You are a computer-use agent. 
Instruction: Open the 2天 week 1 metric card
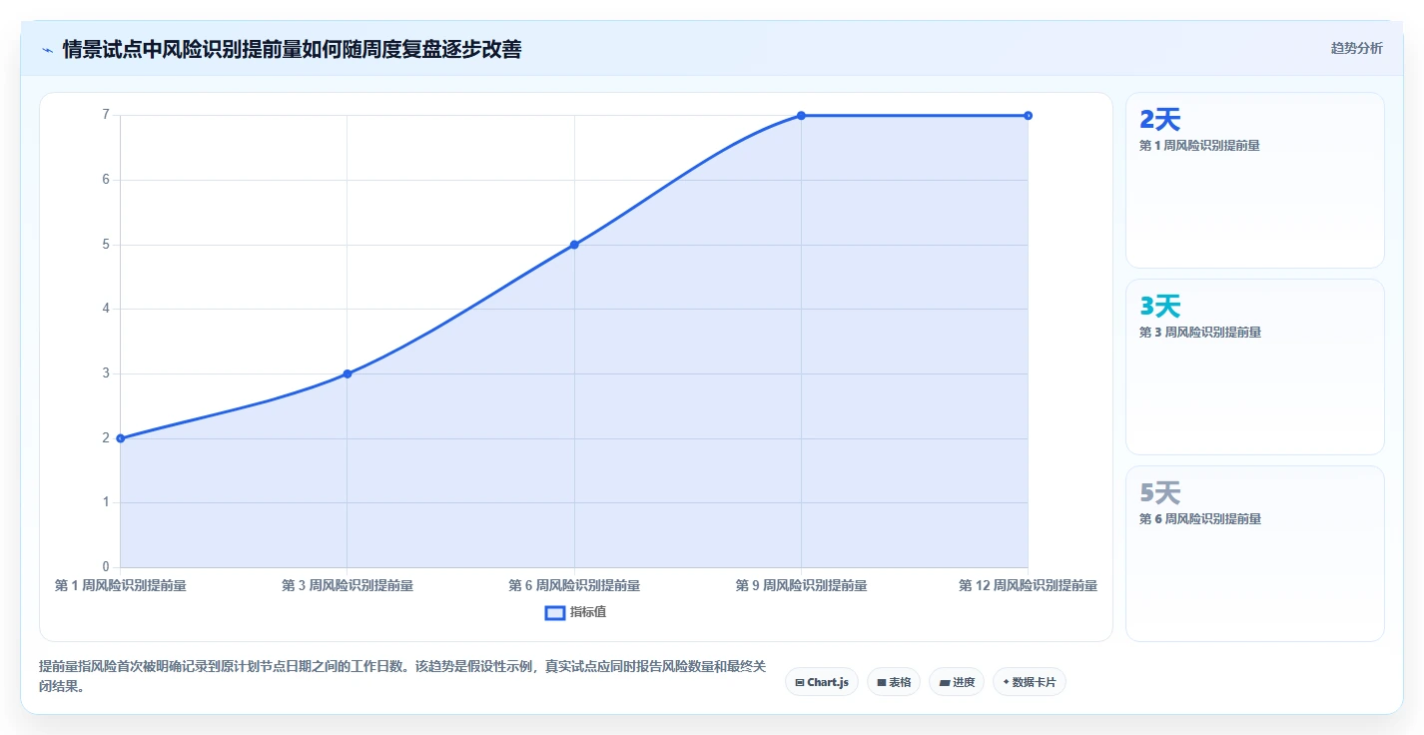(1255, 181)
